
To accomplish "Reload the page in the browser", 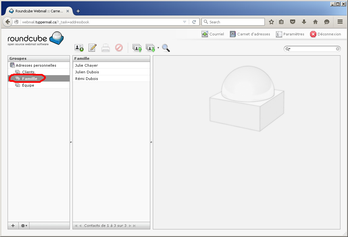I will coord(194,22).
